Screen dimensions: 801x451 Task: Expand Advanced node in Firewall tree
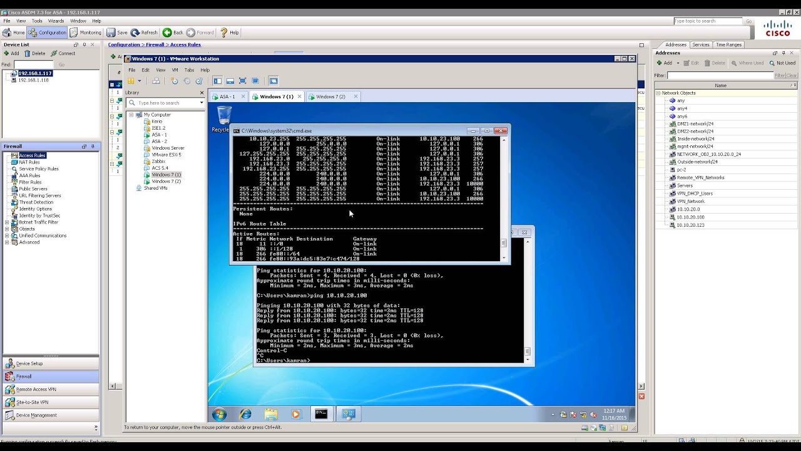pos(7,242)
